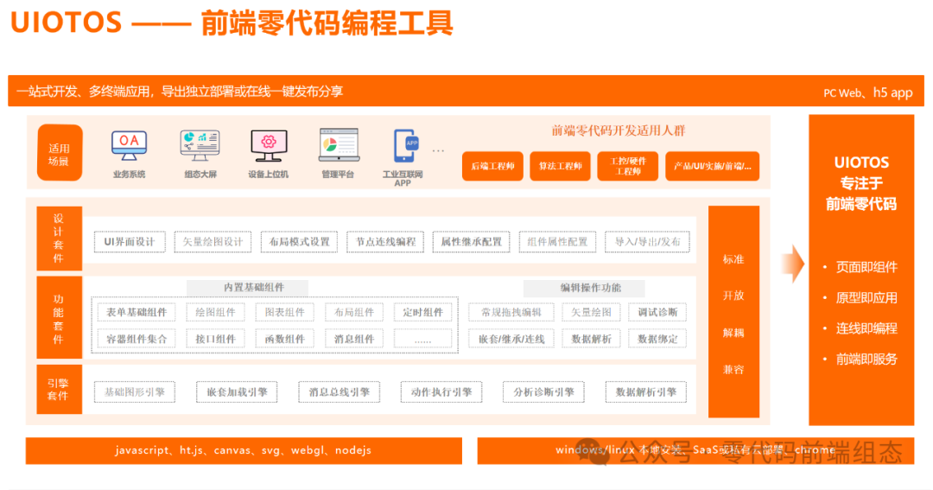Click the 页面即组件 bullet
933x490 pixels.
click(x=866, y=267)
